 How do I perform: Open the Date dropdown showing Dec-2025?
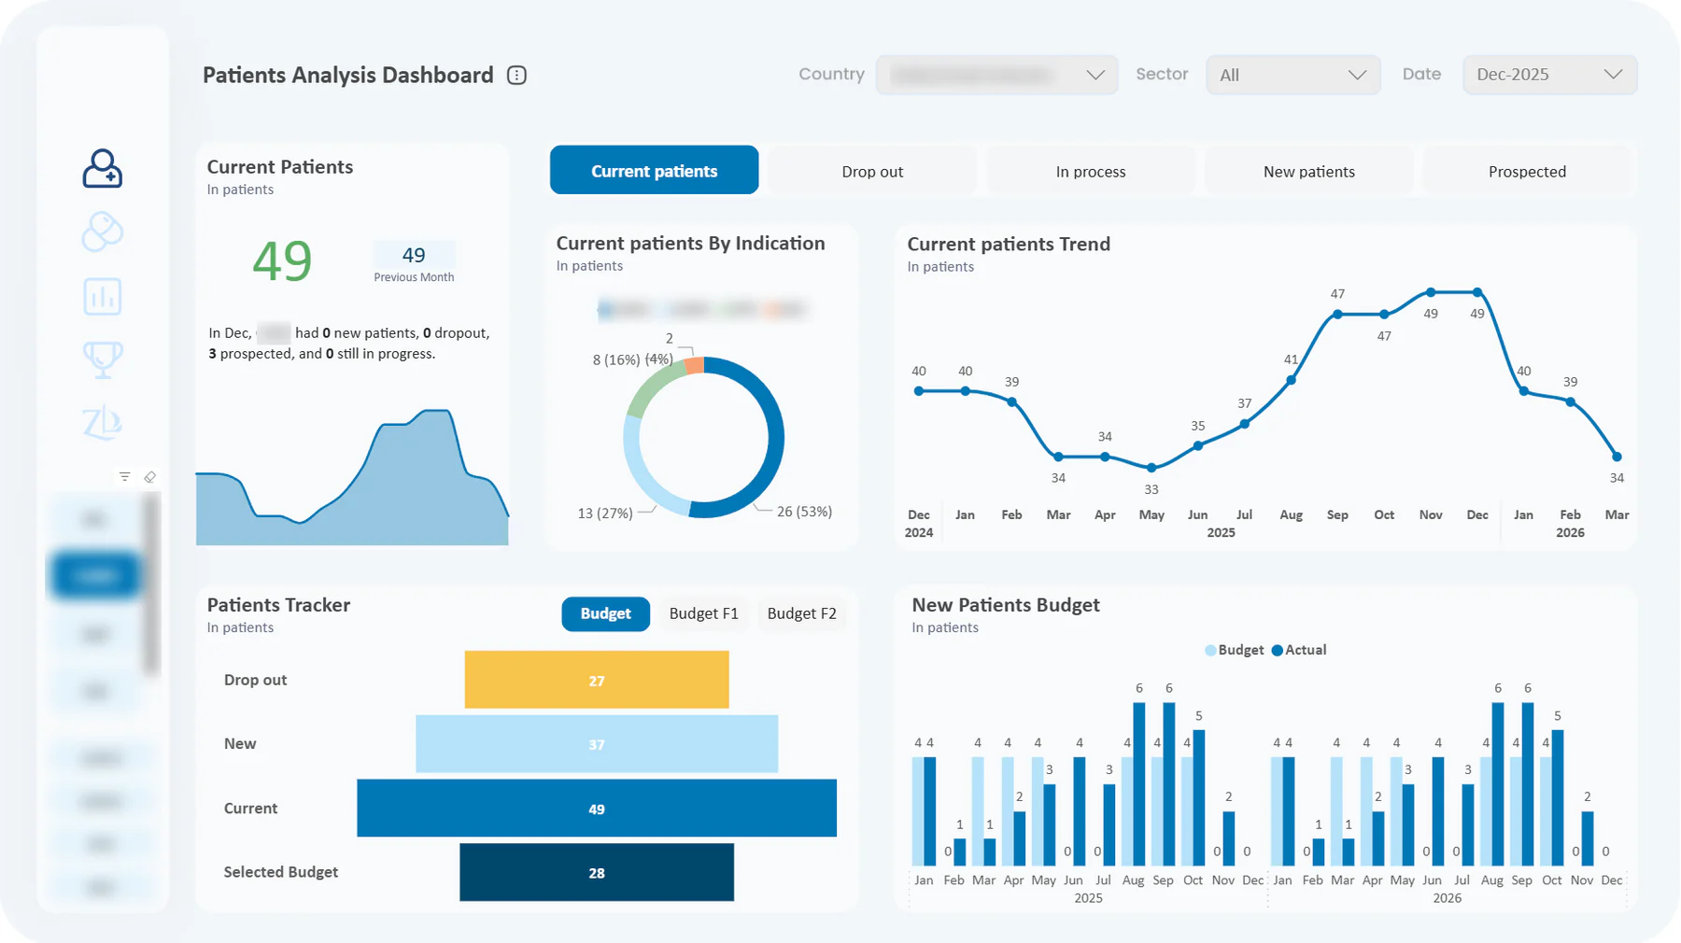1549,75
